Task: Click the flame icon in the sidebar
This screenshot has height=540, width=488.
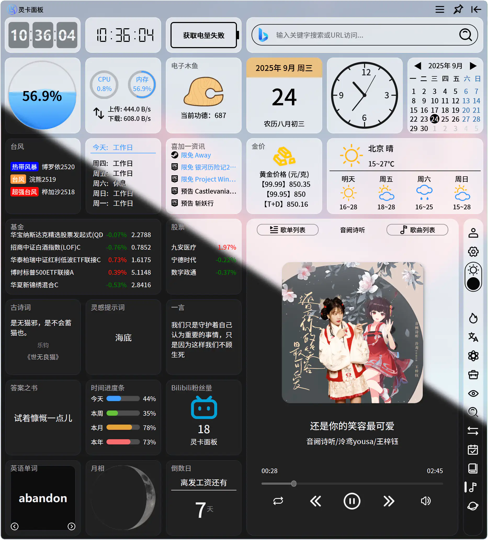Action: click(473, 318)
